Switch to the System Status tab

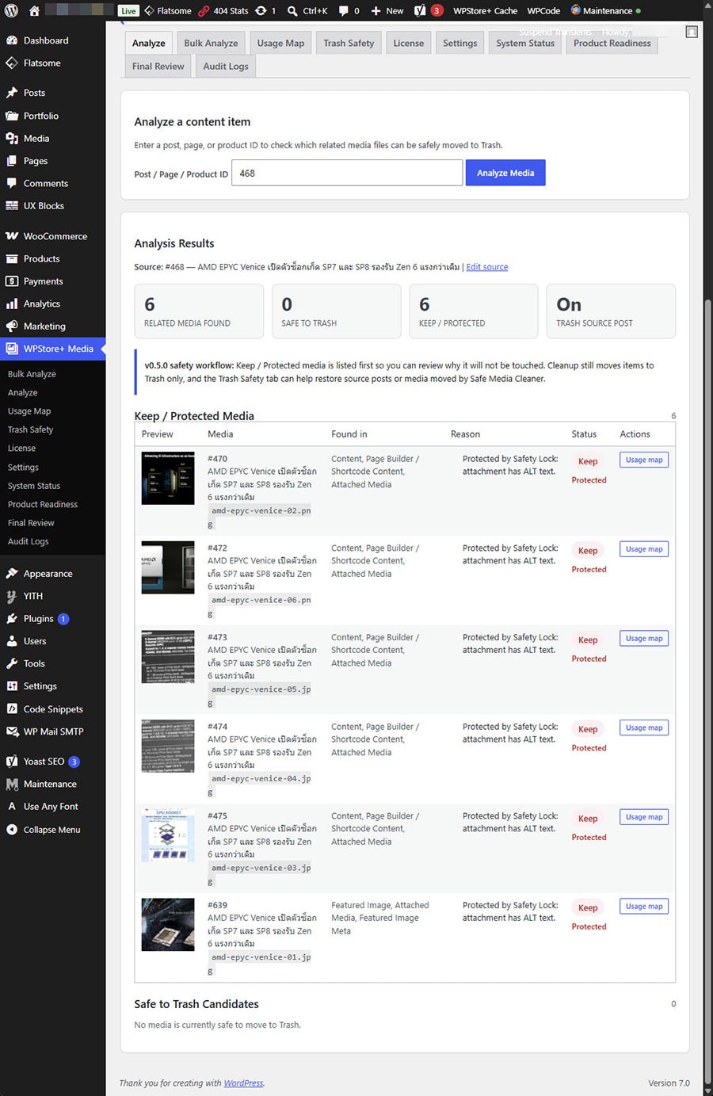click(525, 43)
